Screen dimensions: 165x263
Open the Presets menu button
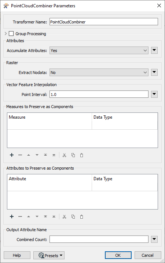(x=49, y=255)
